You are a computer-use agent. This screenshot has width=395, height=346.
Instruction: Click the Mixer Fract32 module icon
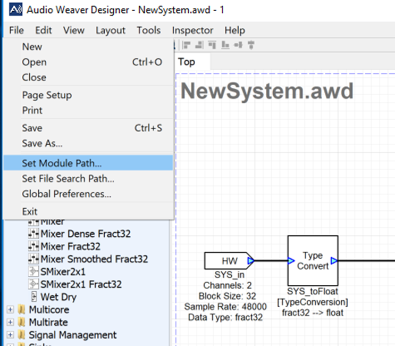(33, 246)
